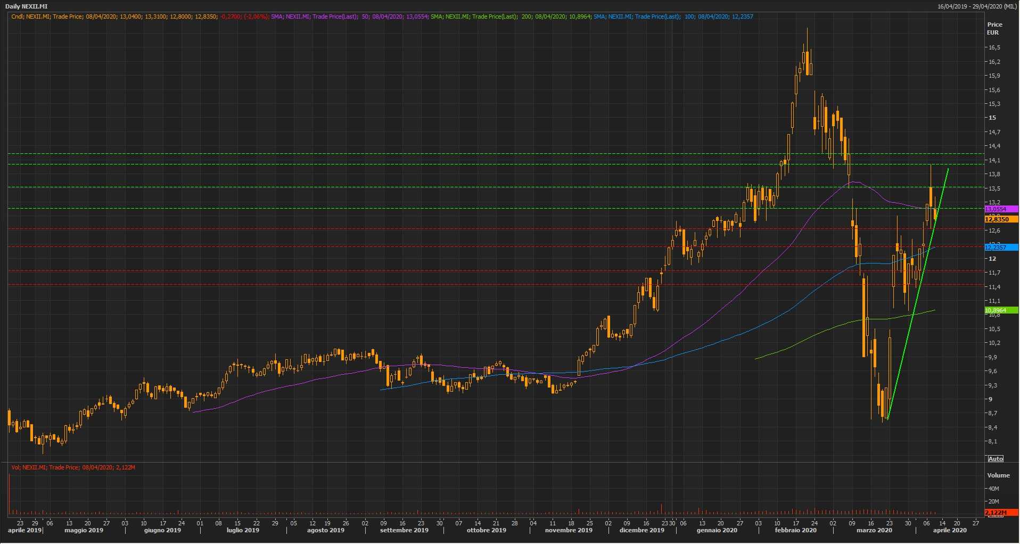This screenshot has width=1020, height=544.
Task: Click the Vol NEXII.MI volume legend text
Action: 73,467
